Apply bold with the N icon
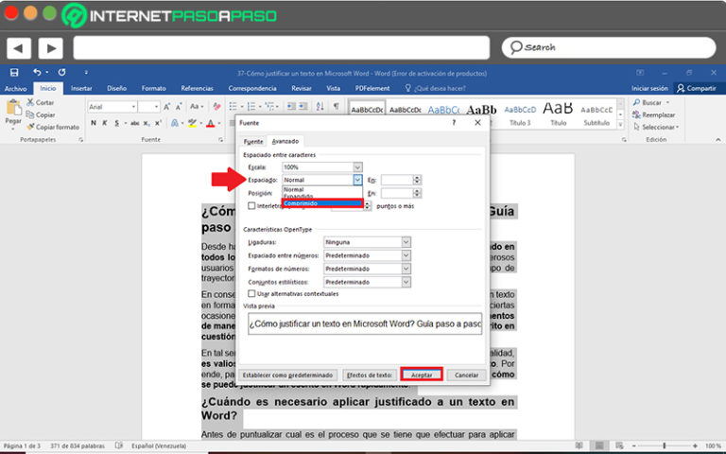The image size is (726, 454). [93, 123]
